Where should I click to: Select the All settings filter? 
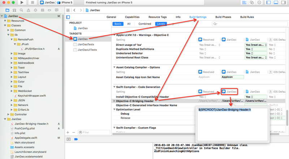click(129, 24)
